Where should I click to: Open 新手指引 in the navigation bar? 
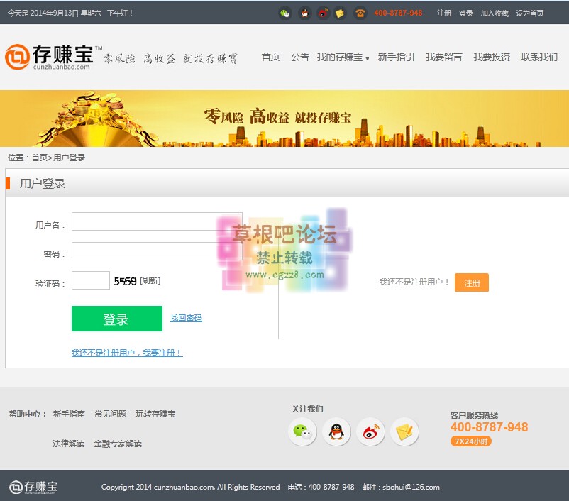click(x=396, y=57)
